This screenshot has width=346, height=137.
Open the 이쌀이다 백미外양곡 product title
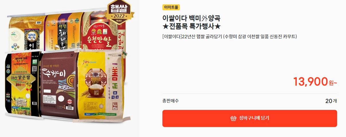coord(191,18)
